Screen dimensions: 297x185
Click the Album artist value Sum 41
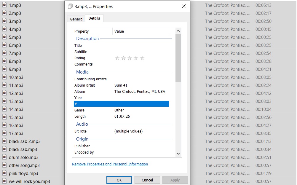click(x=121, y=85)
